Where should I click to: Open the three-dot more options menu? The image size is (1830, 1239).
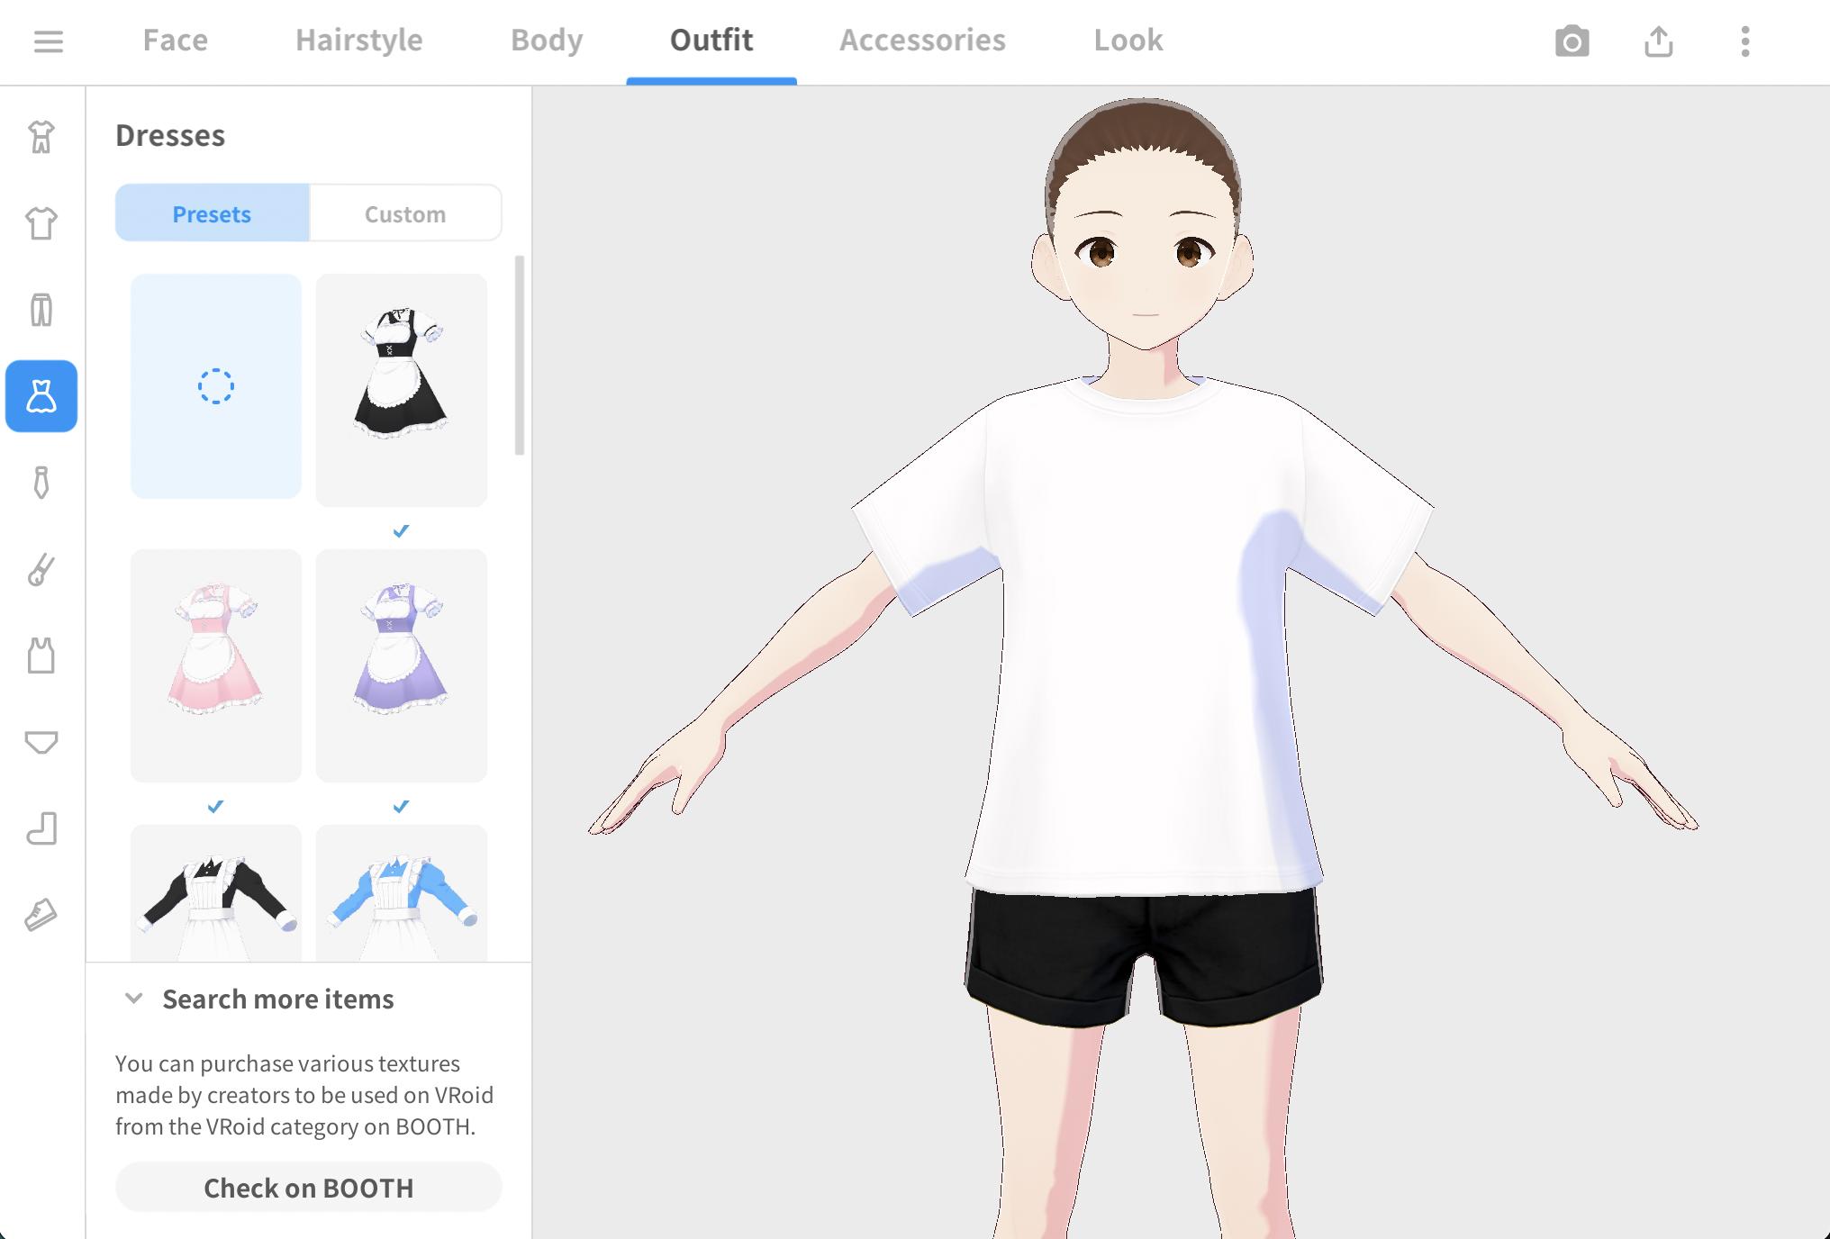click(1744, 41)
